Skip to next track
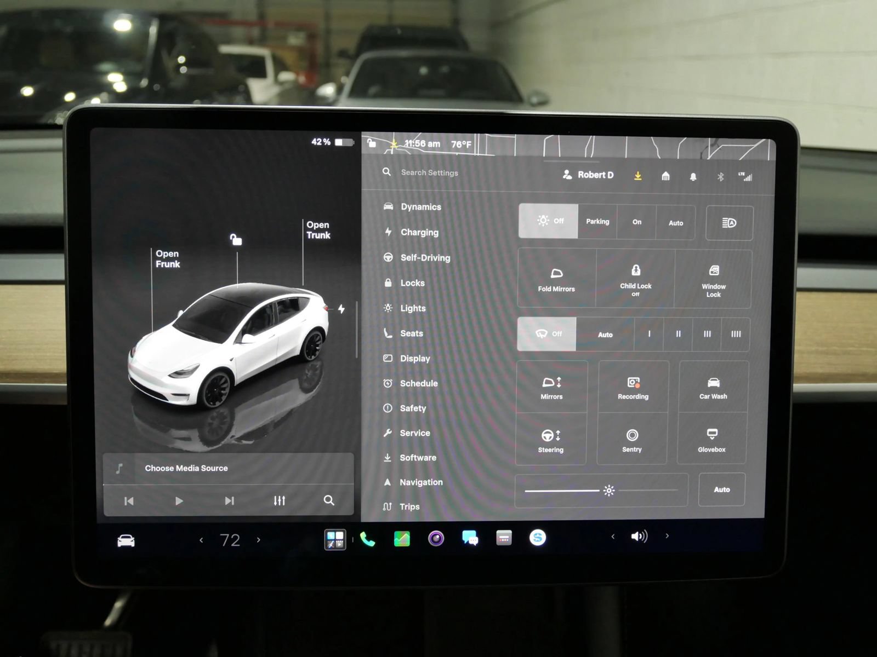 coord(230,500)
